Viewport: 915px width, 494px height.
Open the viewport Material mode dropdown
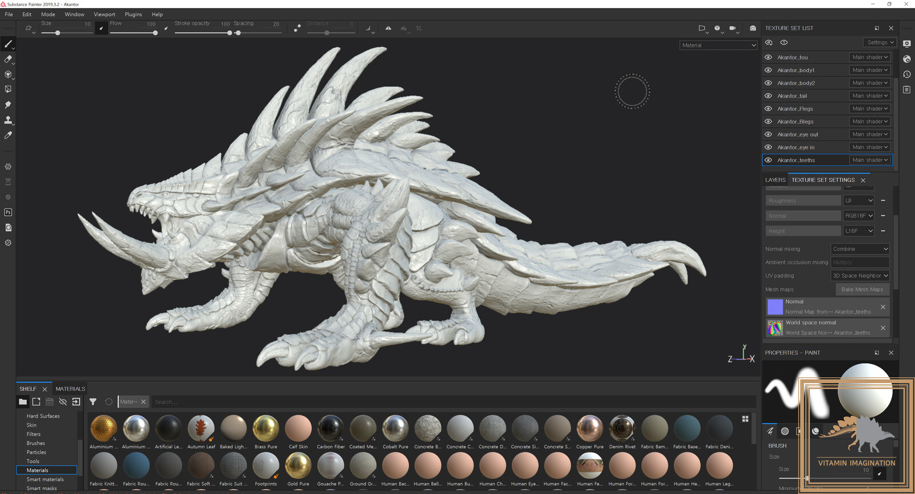pyautogui.click(x=719, y=45)
